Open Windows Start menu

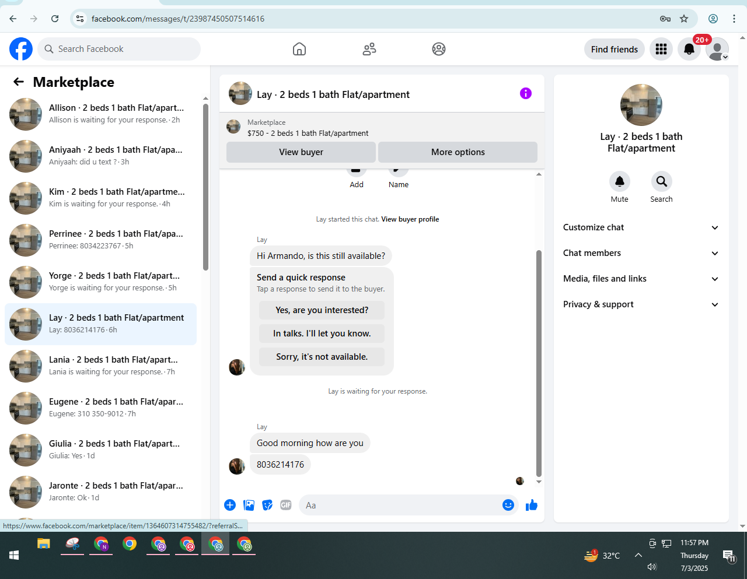tap(14, 555)
